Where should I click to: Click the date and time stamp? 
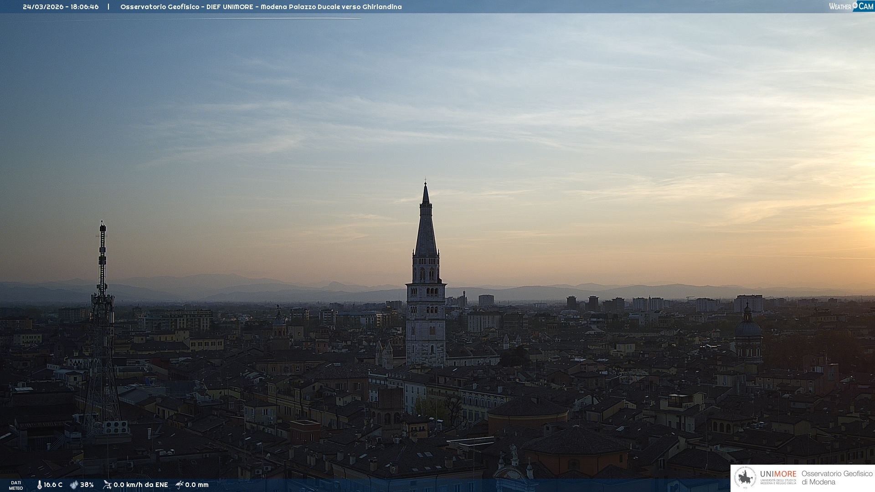61,7
